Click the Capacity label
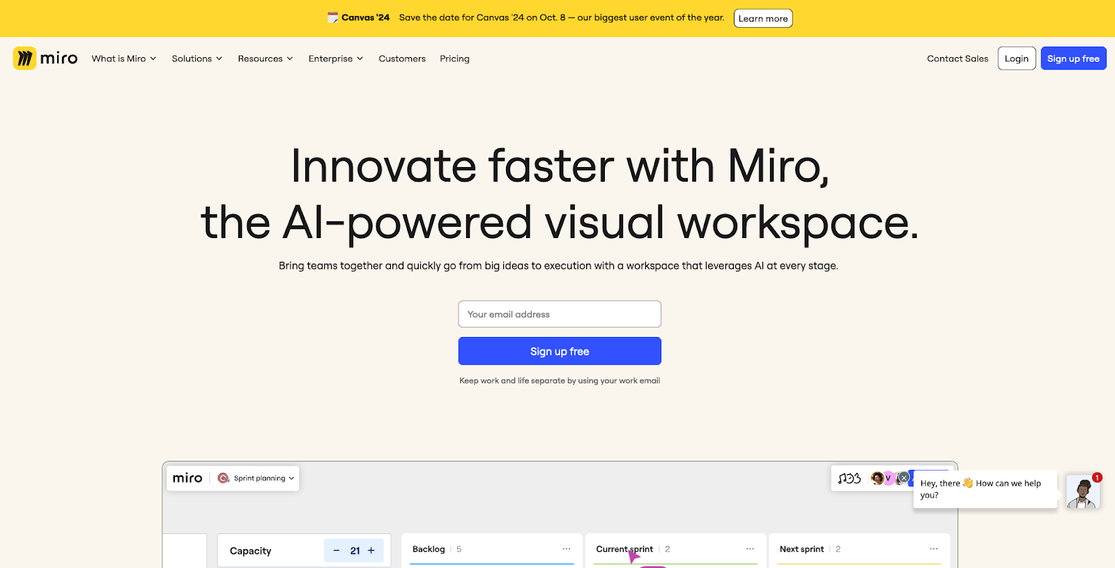 [x=250, y=551]
